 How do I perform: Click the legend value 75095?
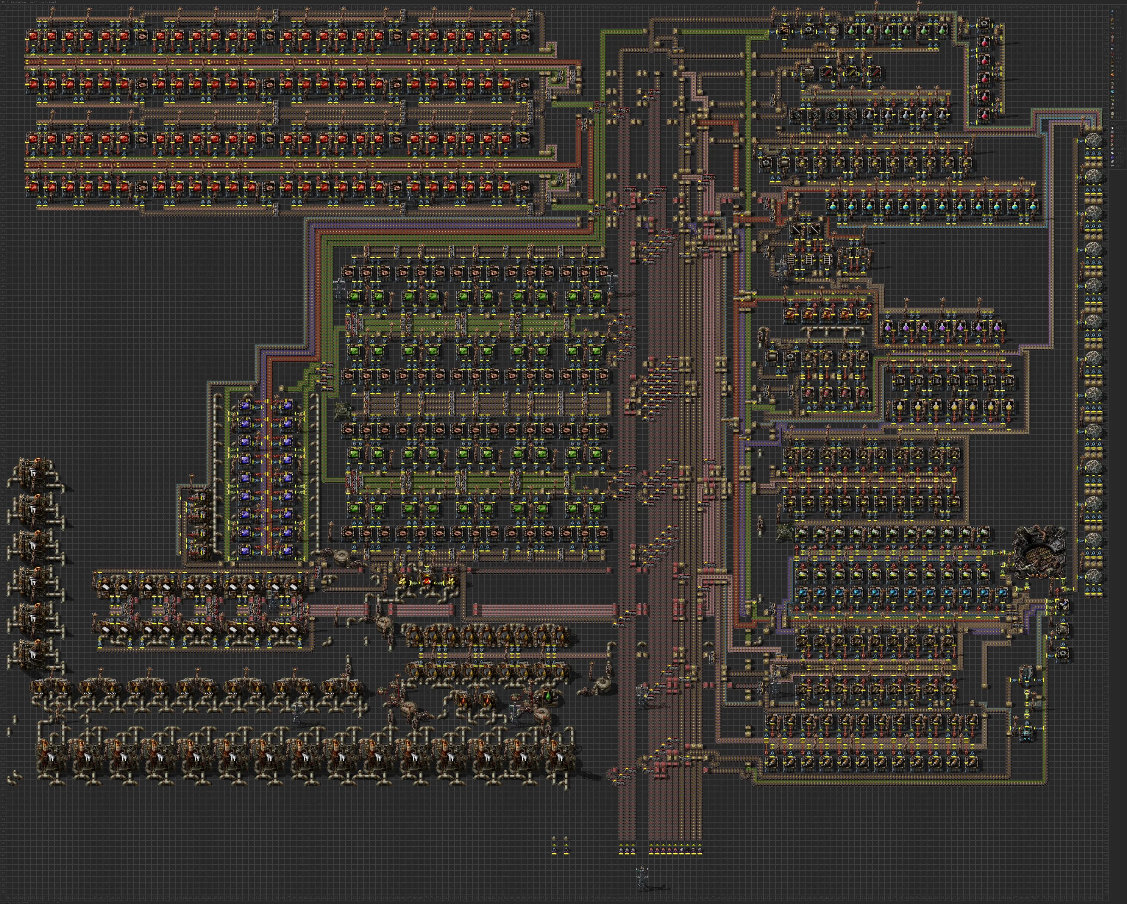(1120, 149)
